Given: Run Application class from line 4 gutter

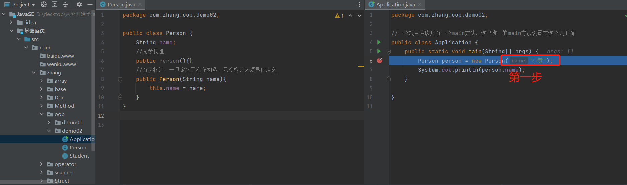Looking at the screenshot, I should 379,42.
